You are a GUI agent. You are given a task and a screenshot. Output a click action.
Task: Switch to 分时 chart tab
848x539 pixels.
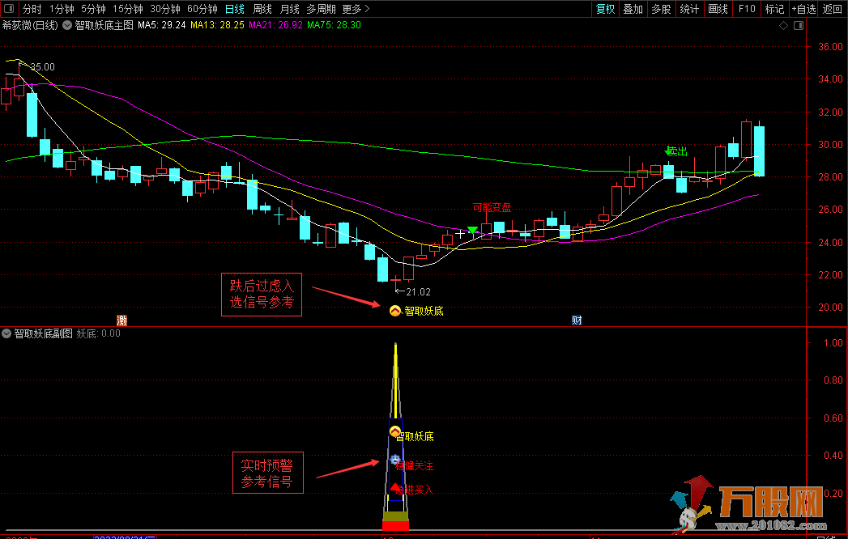[x=32, y=9]
